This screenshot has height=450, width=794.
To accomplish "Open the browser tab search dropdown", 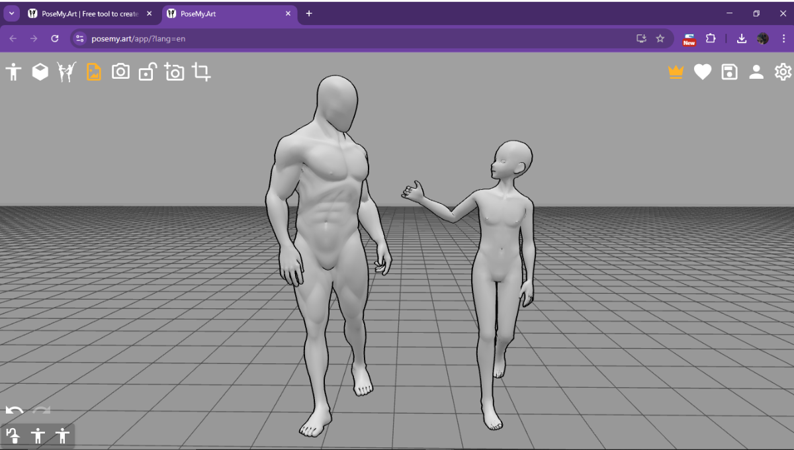I will click(11, 13).
